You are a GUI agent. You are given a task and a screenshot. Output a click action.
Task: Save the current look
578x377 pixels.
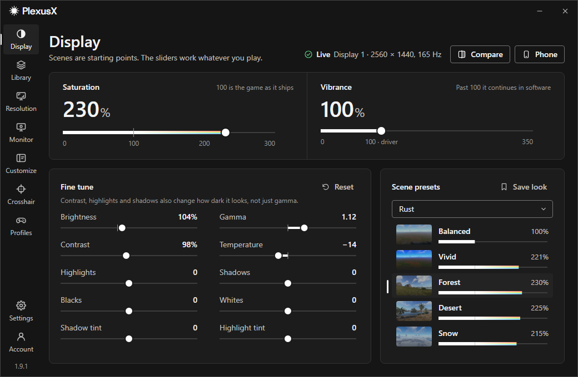pyautogui.click(x=524, y=187)
